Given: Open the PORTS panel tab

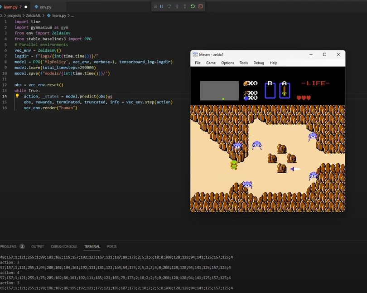Looking at the screenshot, I should click(111, 246).
